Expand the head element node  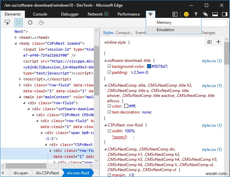16,38
